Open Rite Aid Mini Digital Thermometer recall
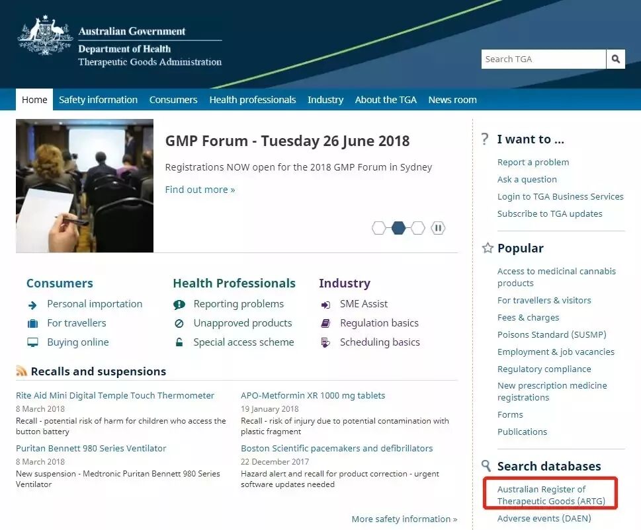The width and height of the screenshot is (641, 530). click(x=115, y=395)
